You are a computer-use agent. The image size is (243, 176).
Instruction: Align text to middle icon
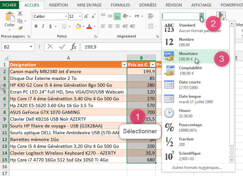(x=110, y=16)
